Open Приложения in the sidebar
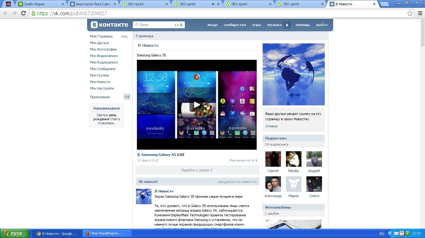The image size is (425, 238). pyautogui.click(x=100, y=97)
